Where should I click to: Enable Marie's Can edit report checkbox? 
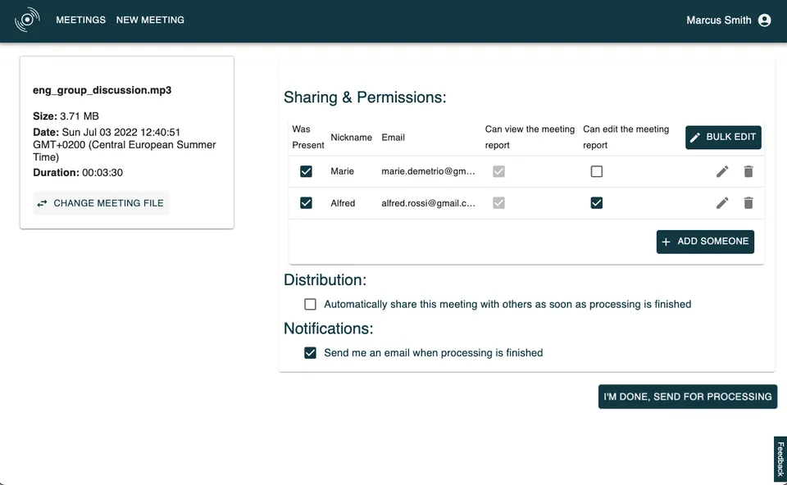point(597,171)
